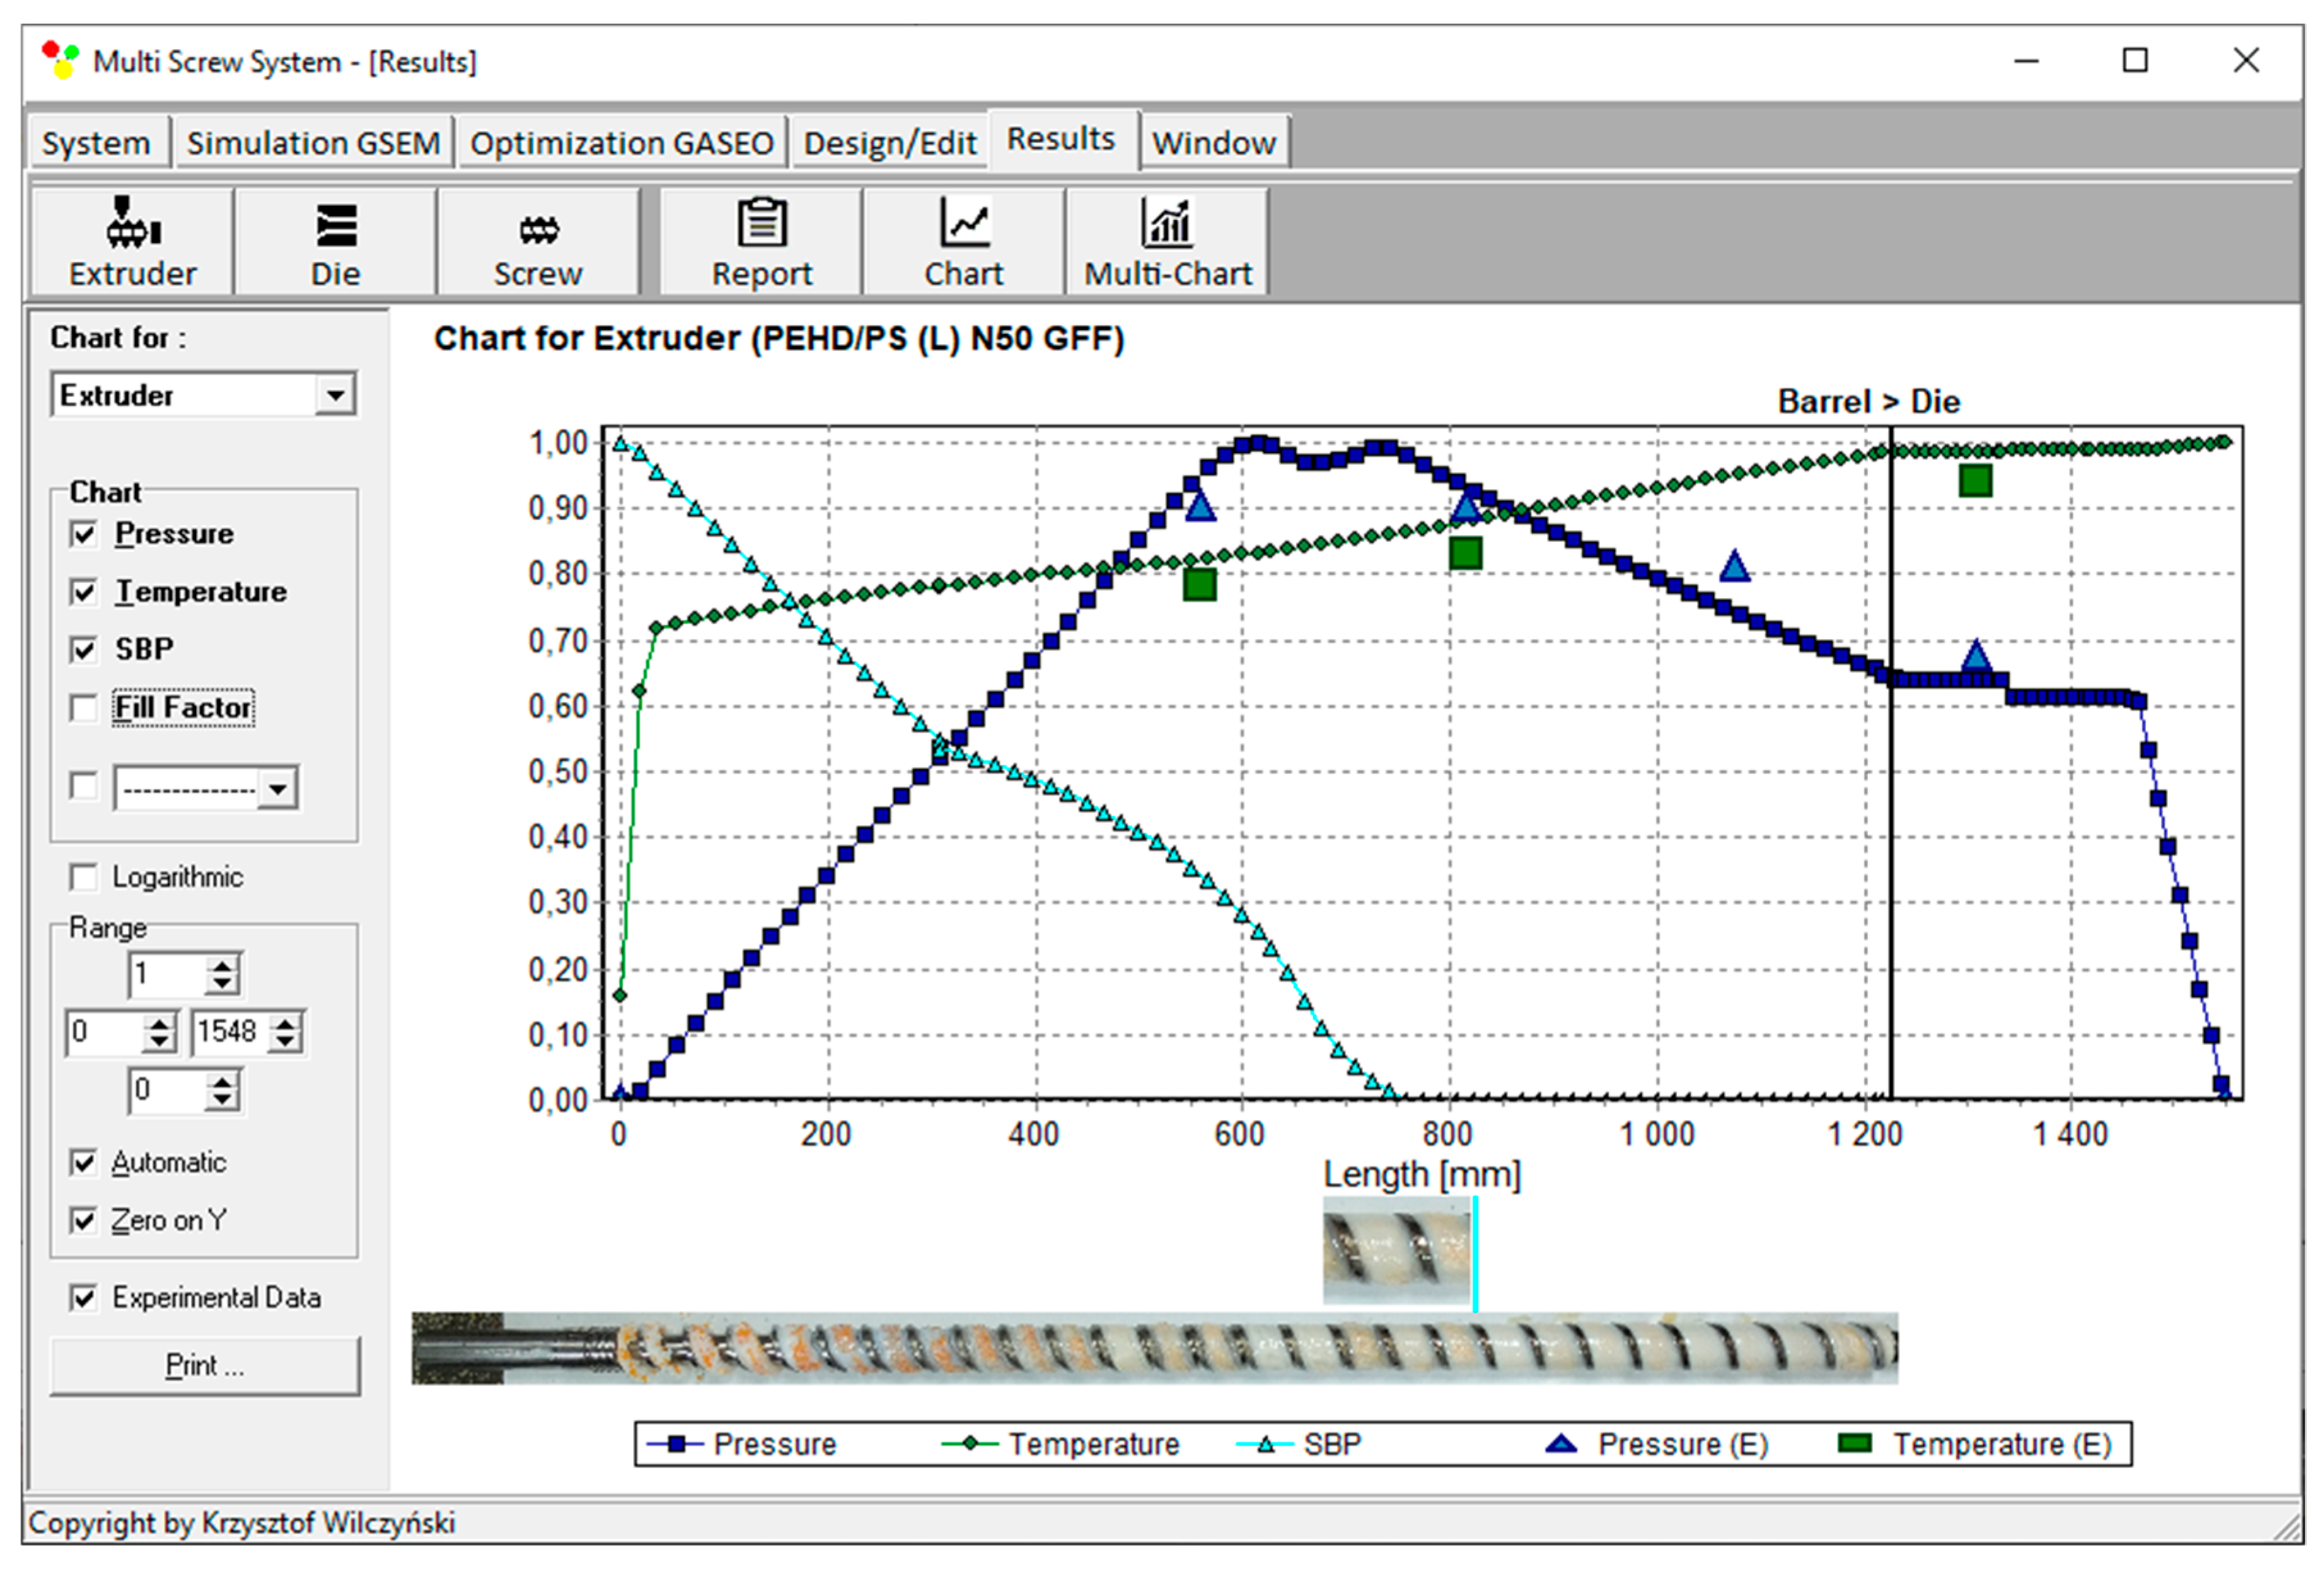Open the Optimization GASEO tab
This screenshot has height=1570, width=2324.
point(621,143)
